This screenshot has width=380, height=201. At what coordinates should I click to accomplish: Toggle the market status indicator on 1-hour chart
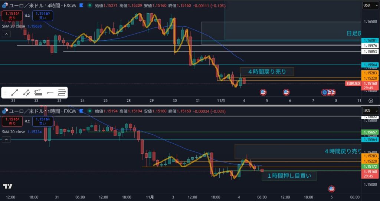tap(90, 111)
